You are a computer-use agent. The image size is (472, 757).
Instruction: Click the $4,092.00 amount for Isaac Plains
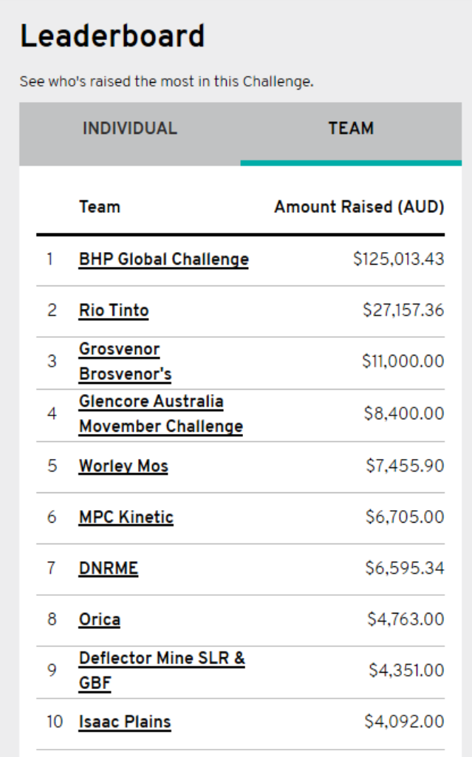(x=404, y=722)
